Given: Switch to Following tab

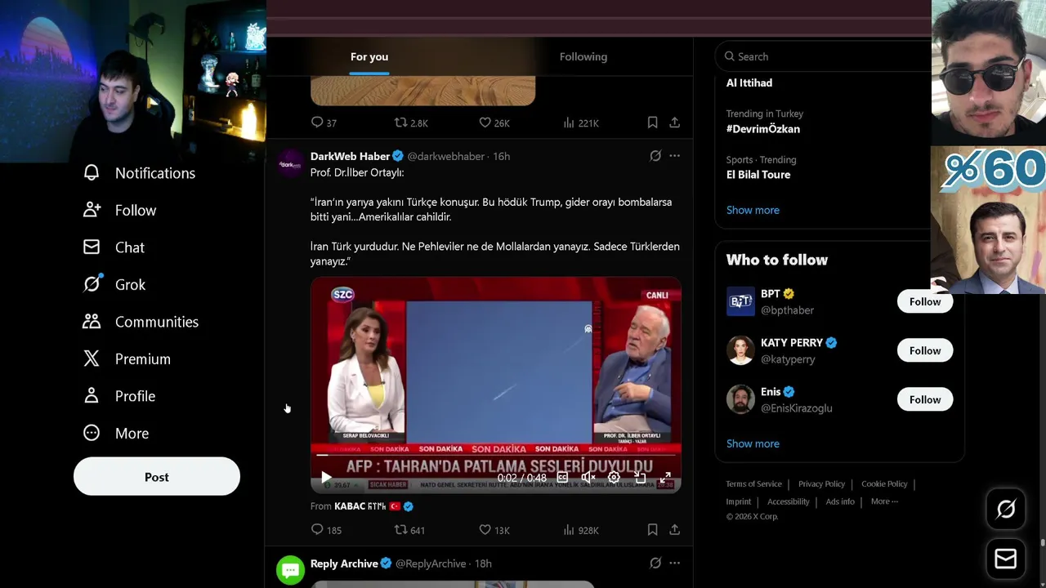Looking at the screenshot, I should tap(583, 56).
